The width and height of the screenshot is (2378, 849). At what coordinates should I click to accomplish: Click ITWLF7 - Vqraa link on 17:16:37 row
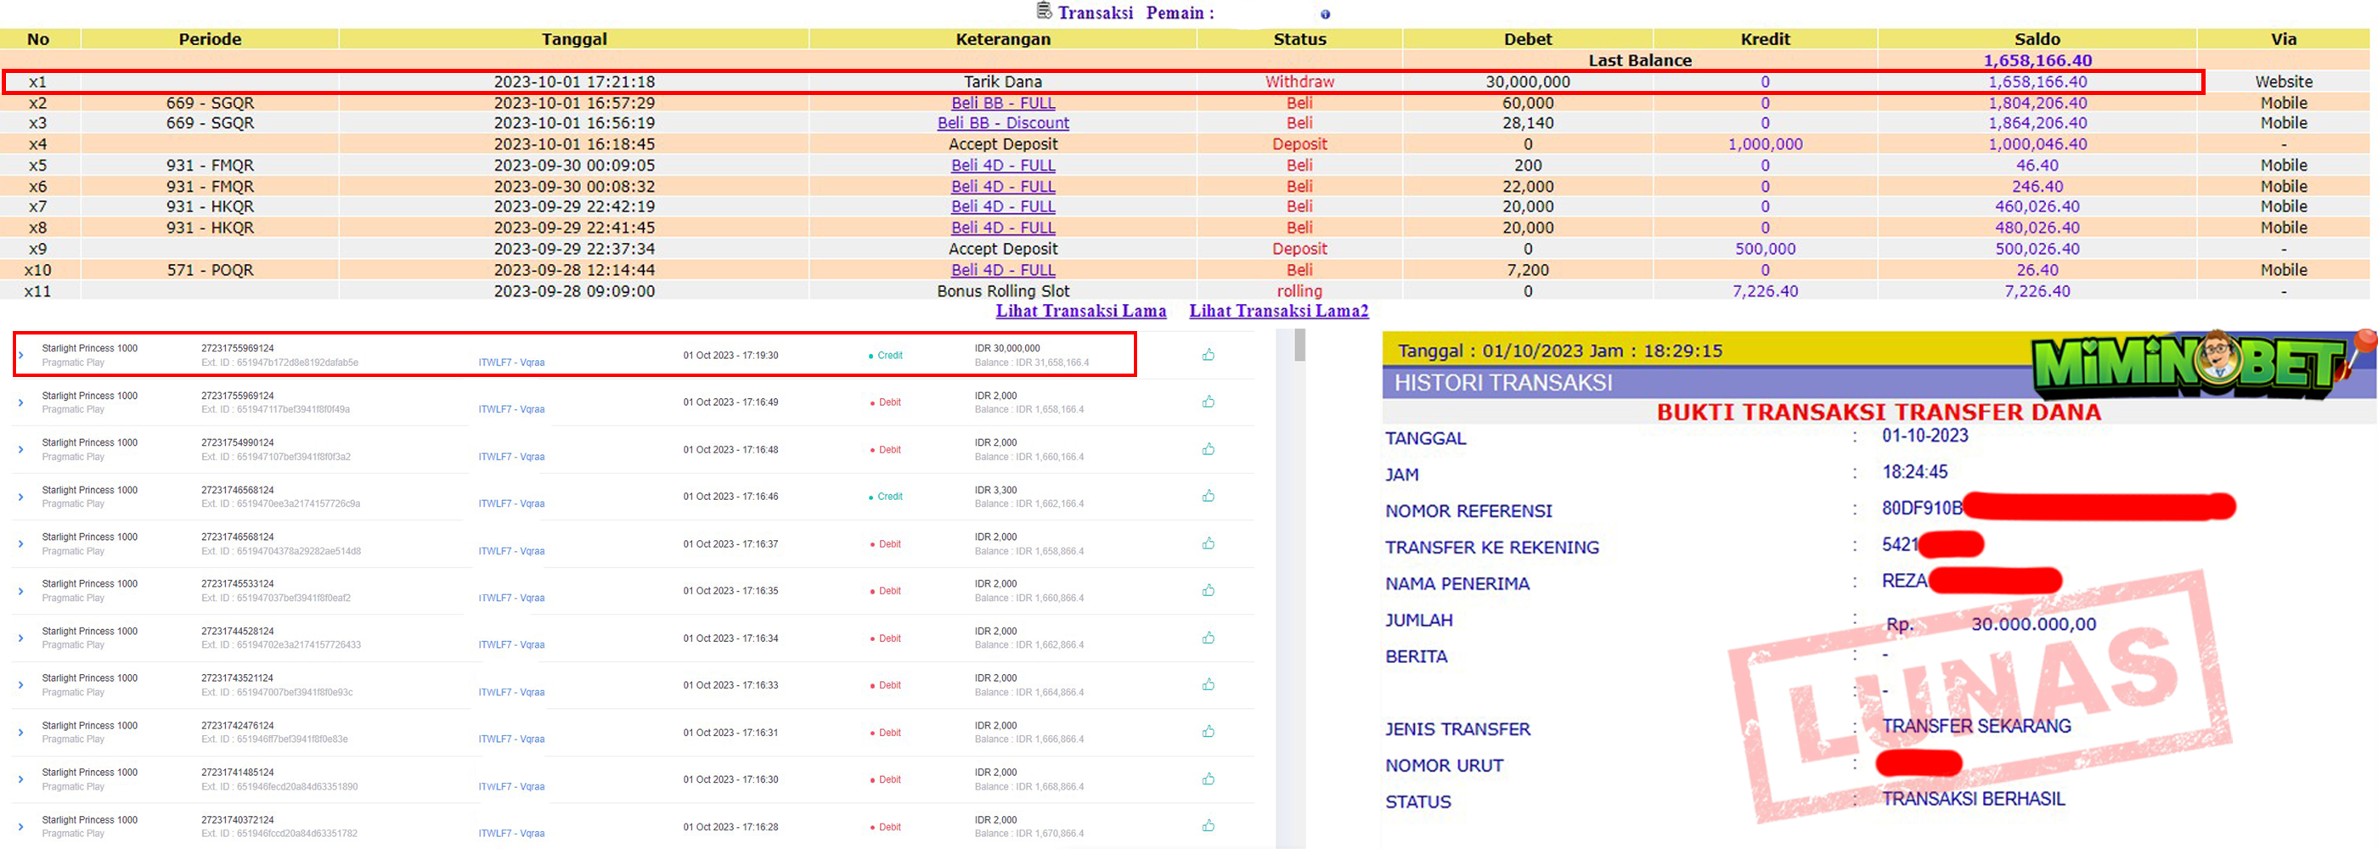[x=511, y=551]
